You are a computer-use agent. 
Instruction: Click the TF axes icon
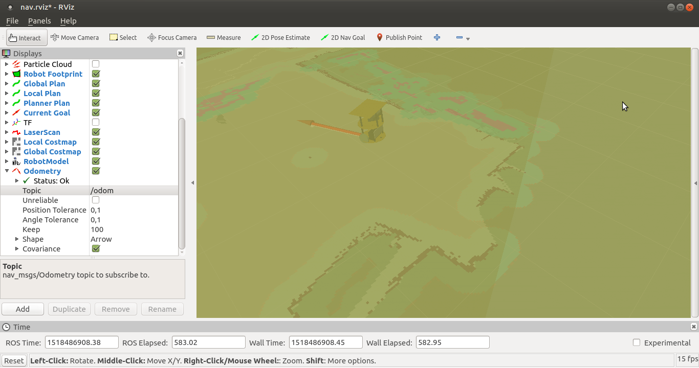tap(16, 122)
